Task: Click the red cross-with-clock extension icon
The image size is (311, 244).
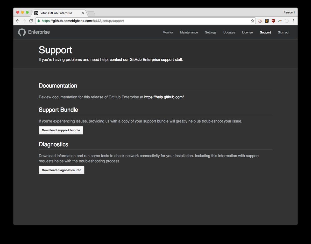Action: 260,21
